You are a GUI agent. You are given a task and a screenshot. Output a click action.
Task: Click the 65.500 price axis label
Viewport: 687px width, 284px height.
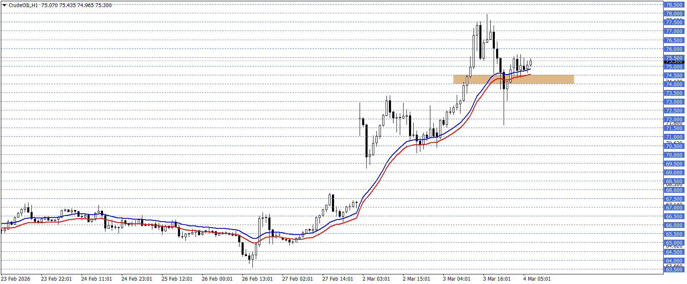pos(674,234)
